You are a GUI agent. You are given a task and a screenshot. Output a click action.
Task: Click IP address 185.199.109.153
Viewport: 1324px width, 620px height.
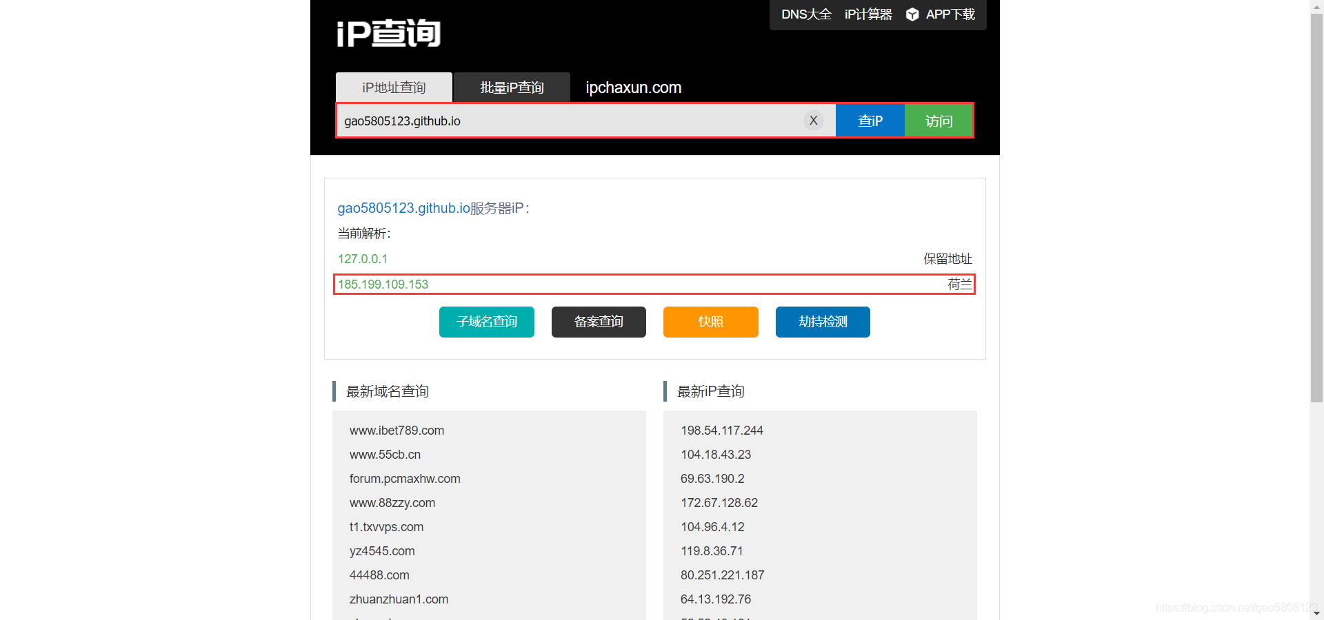pyautogui.click(x=383, y=285)
